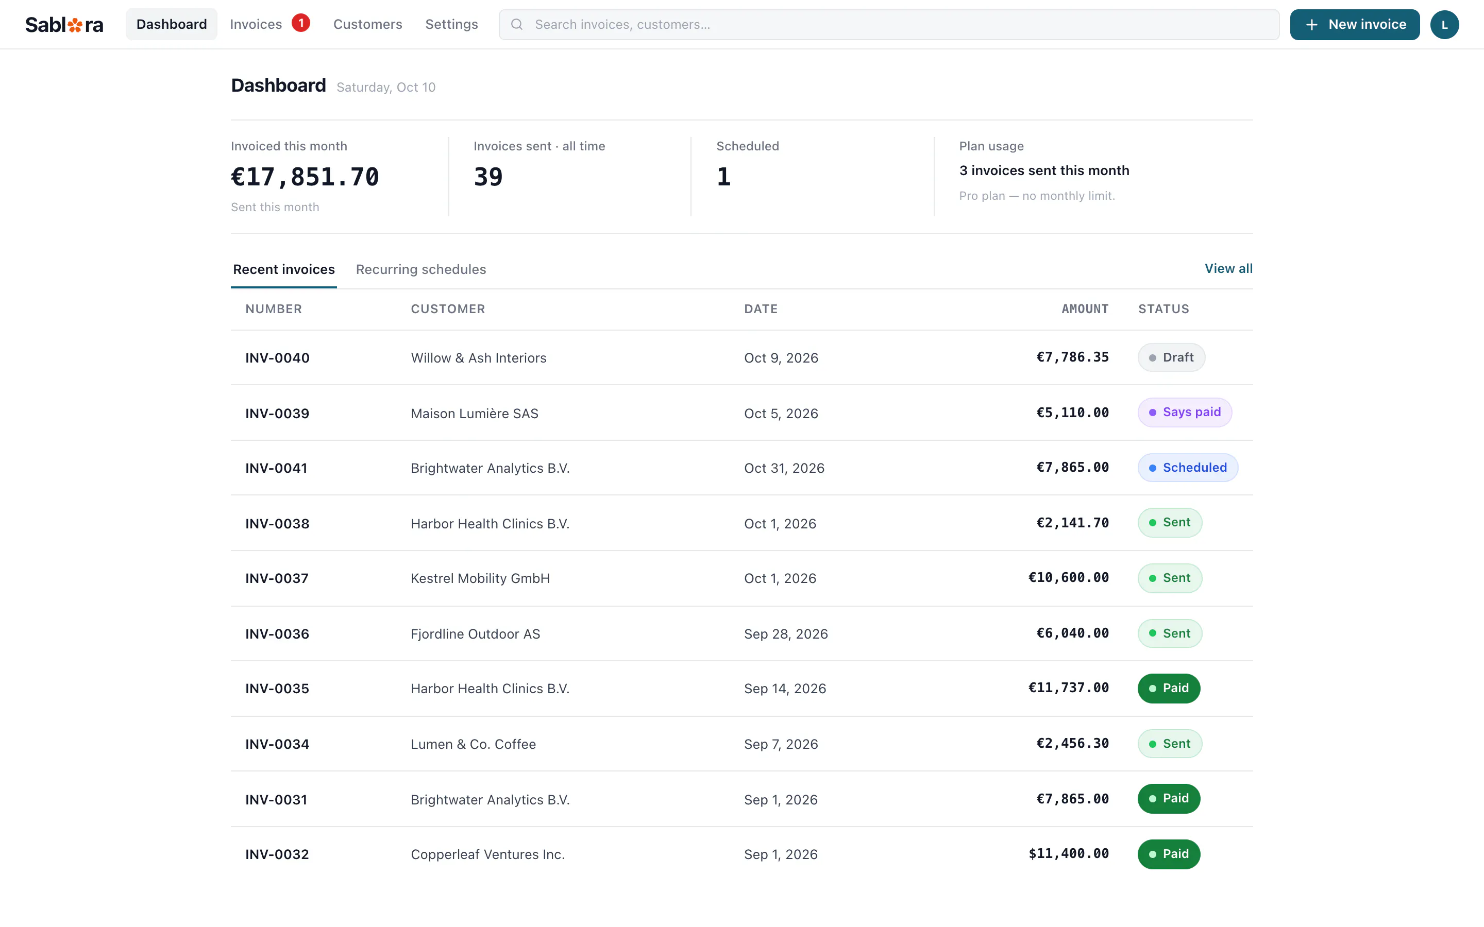
Task: Select the Recent invoices tab
Action: (284, 269)
